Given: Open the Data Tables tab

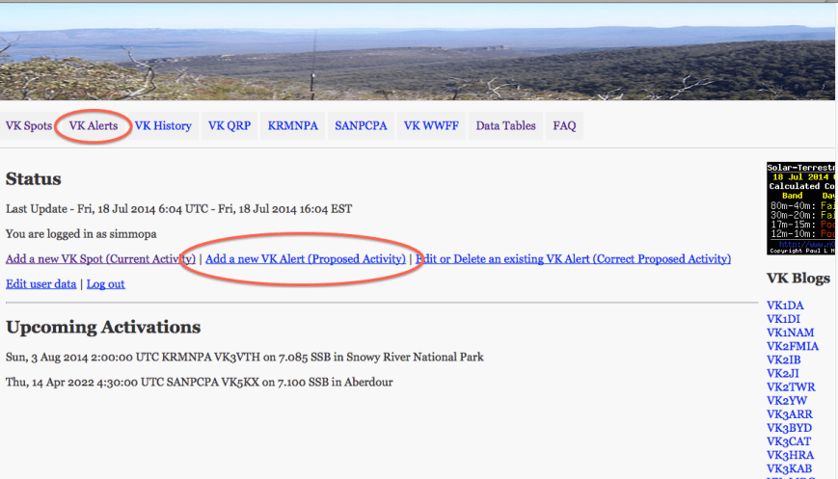Looking at the screenshot, I should coord(505,126).
